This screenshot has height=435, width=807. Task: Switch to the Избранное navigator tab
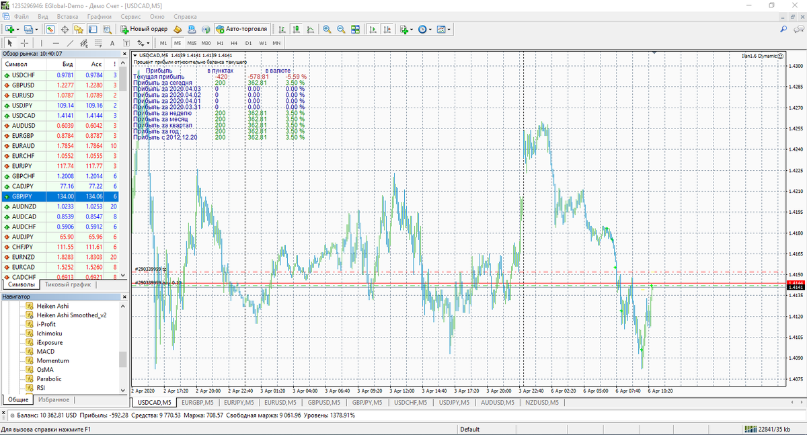(x=53, y=399)
